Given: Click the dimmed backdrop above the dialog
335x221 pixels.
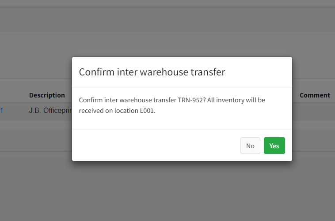Looking at the screenshot, I should point(177,26).
